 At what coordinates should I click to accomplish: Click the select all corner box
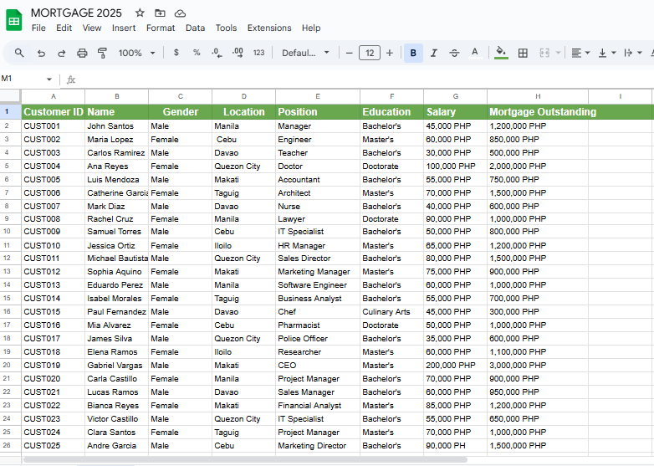(x=10, y=96)
